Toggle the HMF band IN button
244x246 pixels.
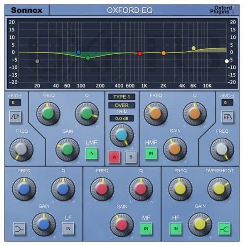(151, 154)
